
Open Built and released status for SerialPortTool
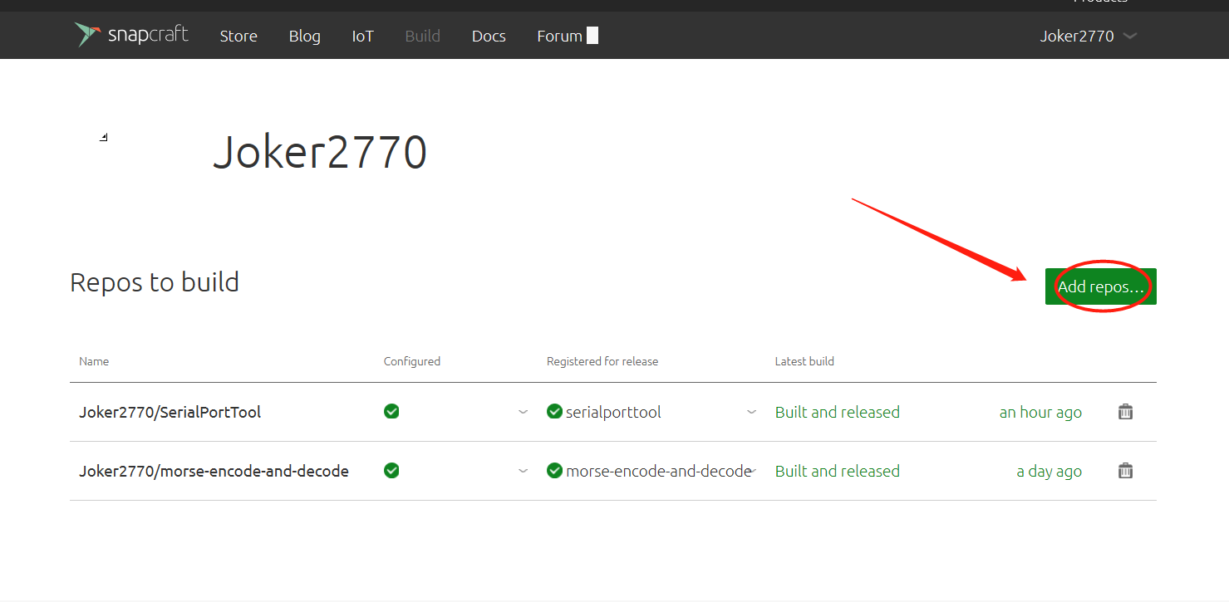[x=837, y=412]
